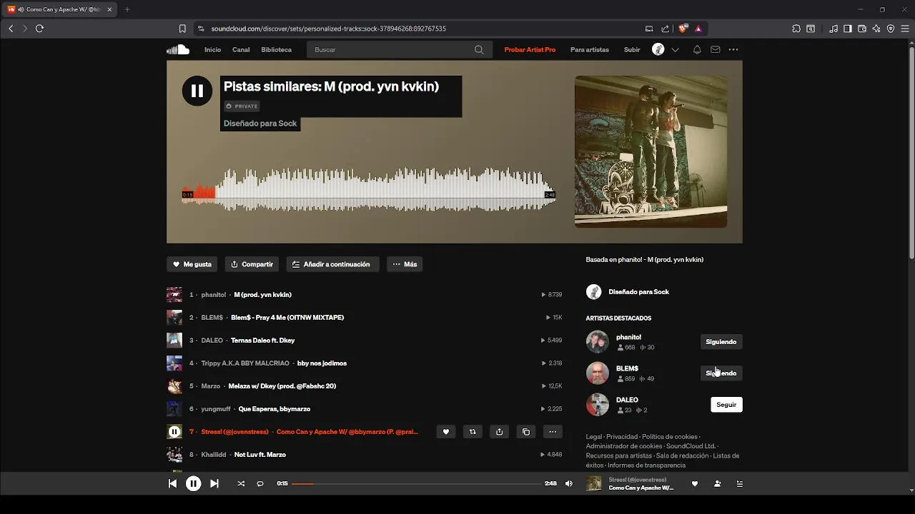
Task: Follow artist icon in player bar
Action: coord(717,483)
